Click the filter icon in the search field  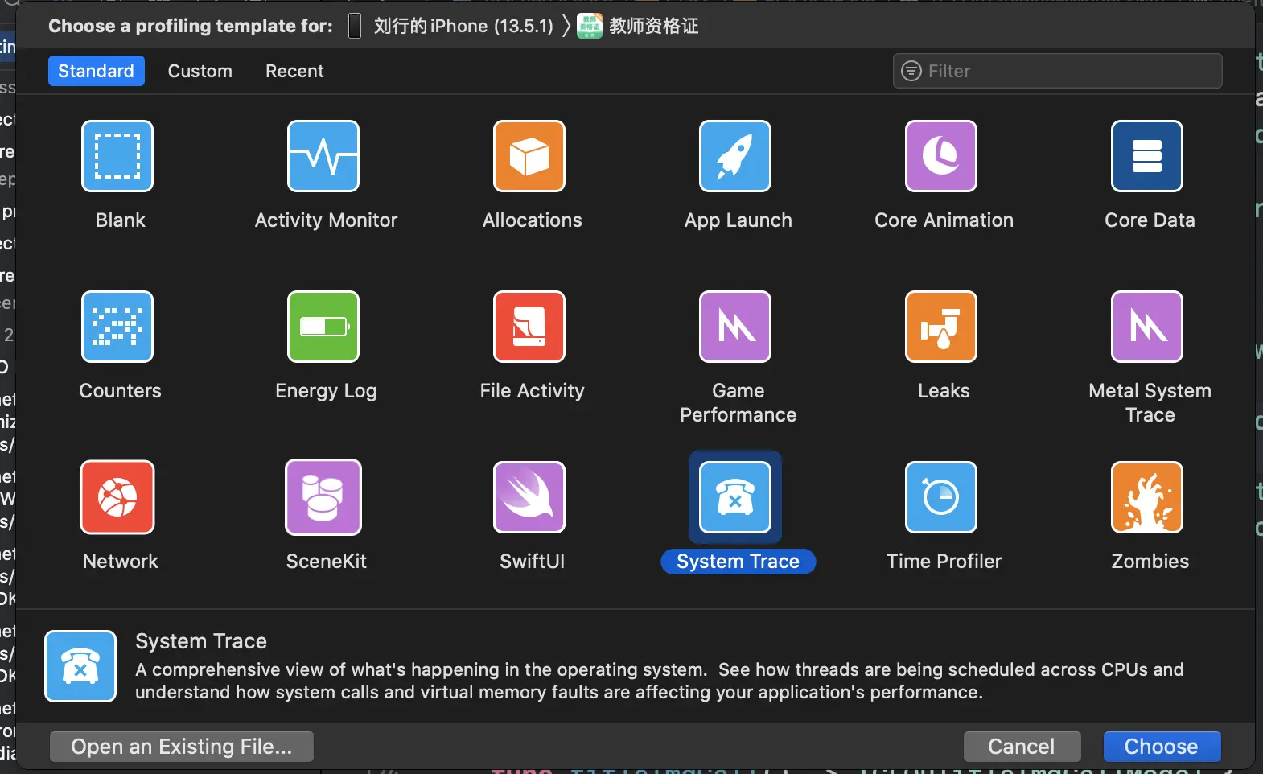[911, 71]
